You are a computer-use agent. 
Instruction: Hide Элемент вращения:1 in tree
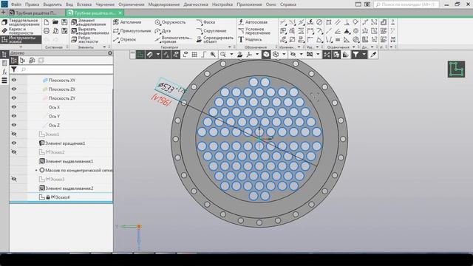click(14, 143)
